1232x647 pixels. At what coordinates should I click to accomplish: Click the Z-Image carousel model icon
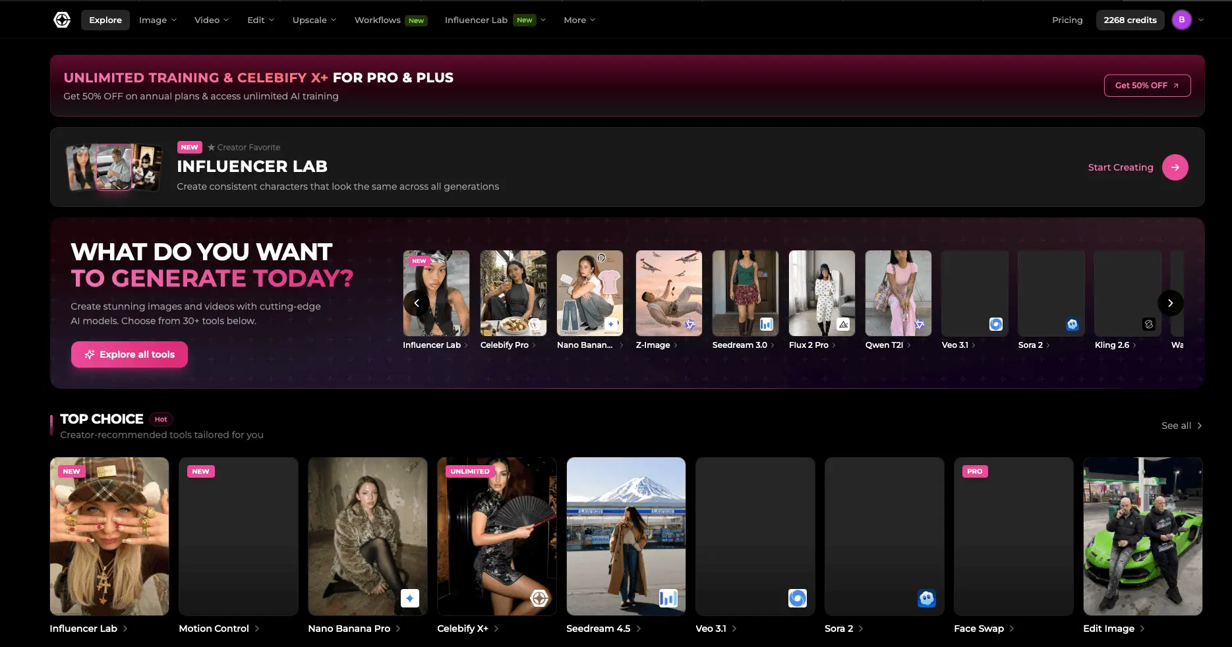click(x=690, y=324)
